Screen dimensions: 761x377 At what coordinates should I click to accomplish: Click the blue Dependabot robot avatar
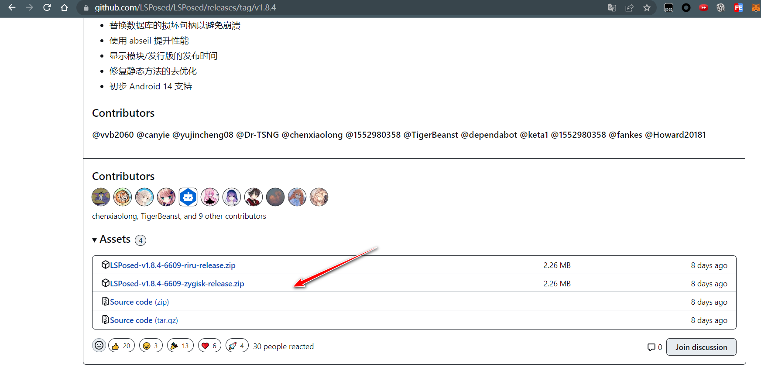point(188,197)
